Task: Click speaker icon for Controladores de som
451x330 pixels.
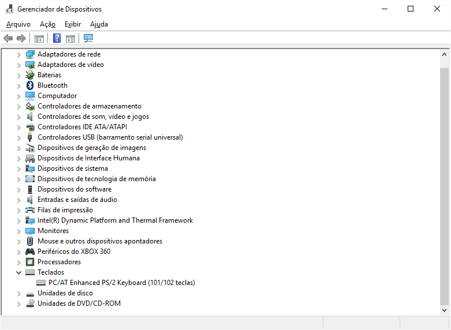Action: [29, 117]
